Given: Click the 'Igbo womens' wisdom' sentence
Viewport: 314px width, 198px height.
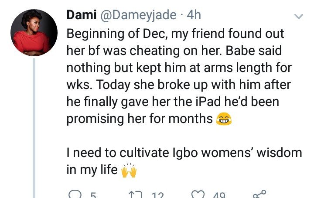Looking at the screenshot, I should pos(184,153).
